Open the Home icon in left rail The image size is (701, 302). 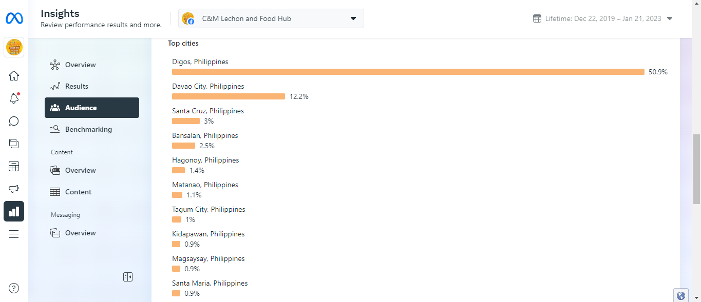(x=14, y=76)
